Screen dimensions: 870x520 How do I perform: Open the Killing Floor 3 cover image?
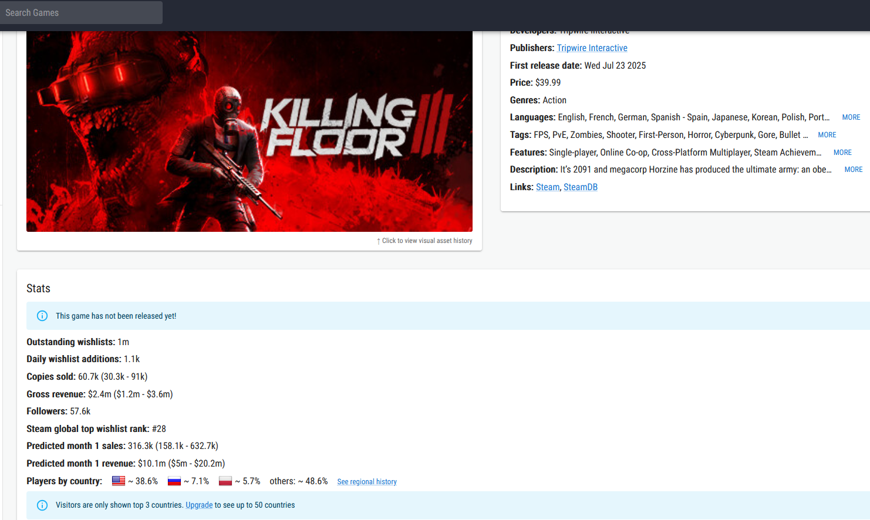(x=249, y=131)
